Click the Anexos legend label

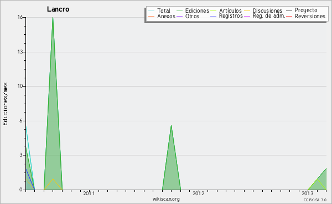[166, 16]
